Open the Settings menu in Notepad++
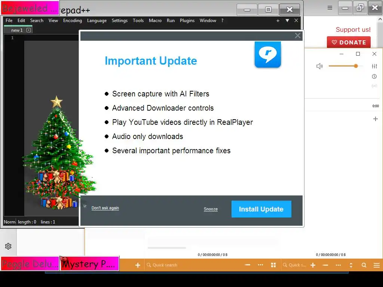Viewport: 383px width, 287px height. click(x=119, y=21)
